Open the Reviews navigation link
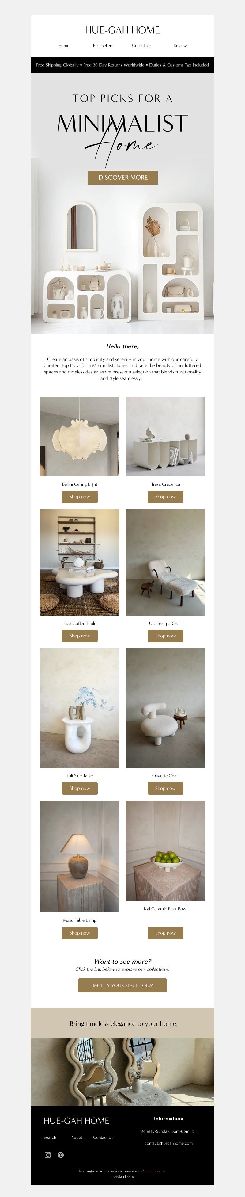245x1197 pixels. click(x=181, y=46)
